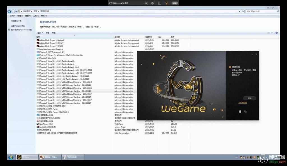The image size is (287, 166).
Task: Select the Microsoft Silverlight program icon
Action: click(x=38, y=58)
